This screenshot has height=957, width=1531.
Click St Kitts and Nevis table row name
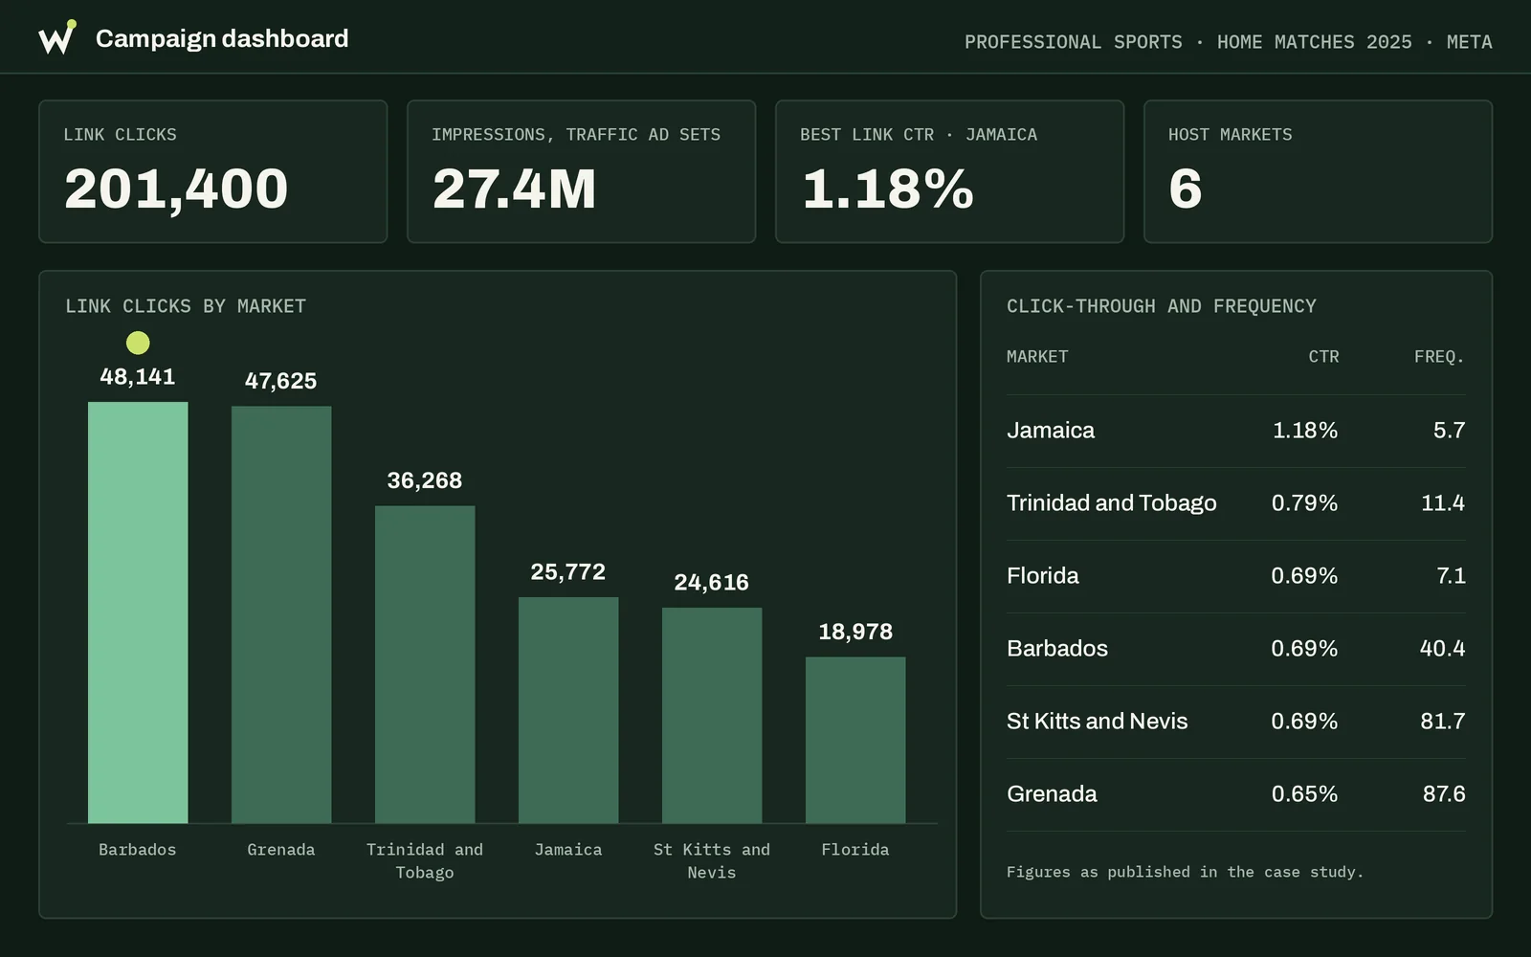coord(1098,722)
